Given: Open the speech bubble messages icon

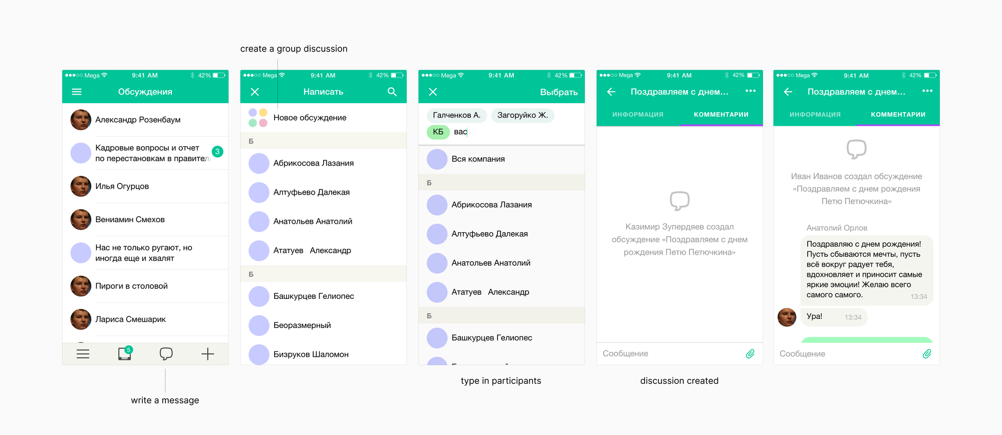Looking at the screenshot, I should [x=166, y=354].
